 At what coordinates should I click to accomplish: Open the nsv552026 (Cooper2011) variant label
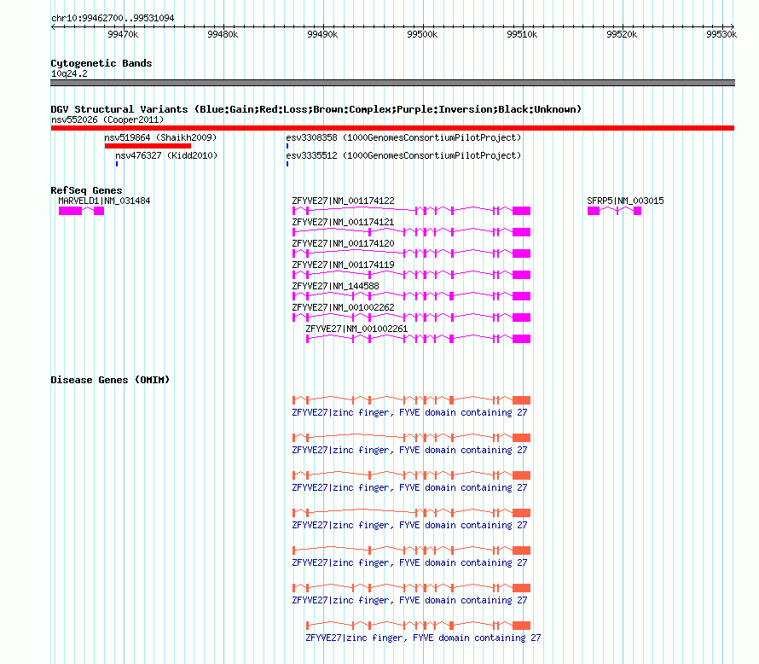pos(107,119)
